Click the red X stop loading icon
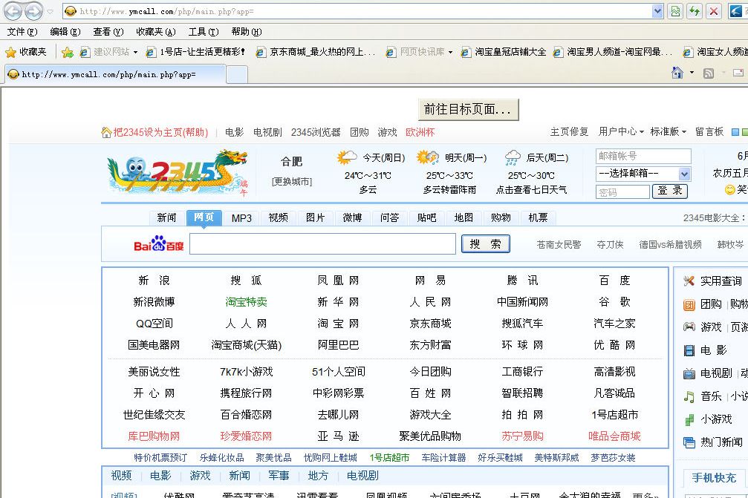Viewport: 748px width, 498px height. [714, 11]
